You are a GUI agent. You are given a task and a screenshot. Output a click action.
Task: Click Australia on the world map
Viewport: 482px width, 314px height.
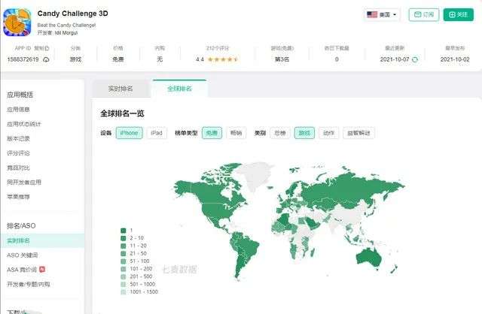coord(368,256)
